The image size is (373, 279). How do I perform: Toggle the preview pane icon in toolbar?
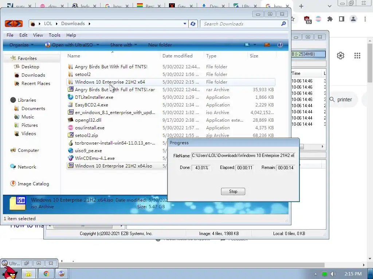pyautogui.click(x=267, y=45)
